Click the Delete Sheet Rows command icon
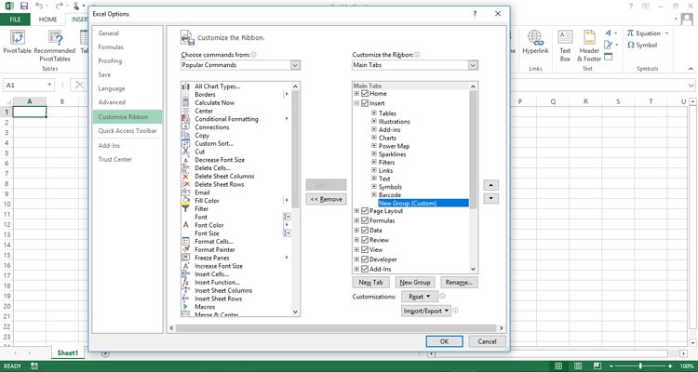Image resolution: width=698 pixels, height=372 pixels. [x=186, y=184]
